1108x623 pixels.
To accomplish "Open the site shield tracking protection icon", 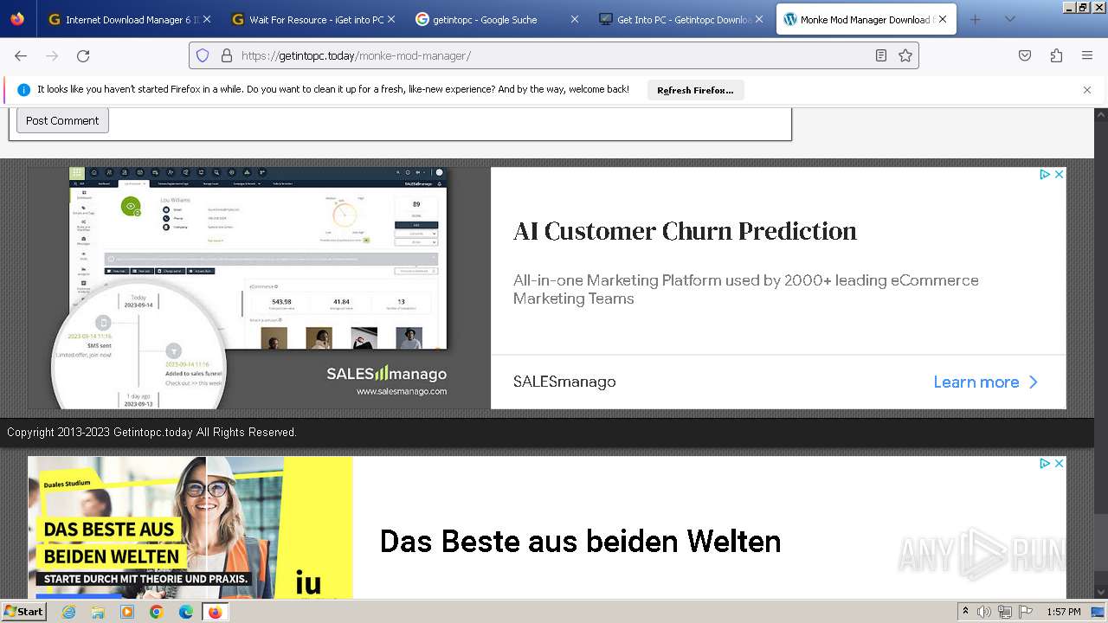I will pos(203,55).
